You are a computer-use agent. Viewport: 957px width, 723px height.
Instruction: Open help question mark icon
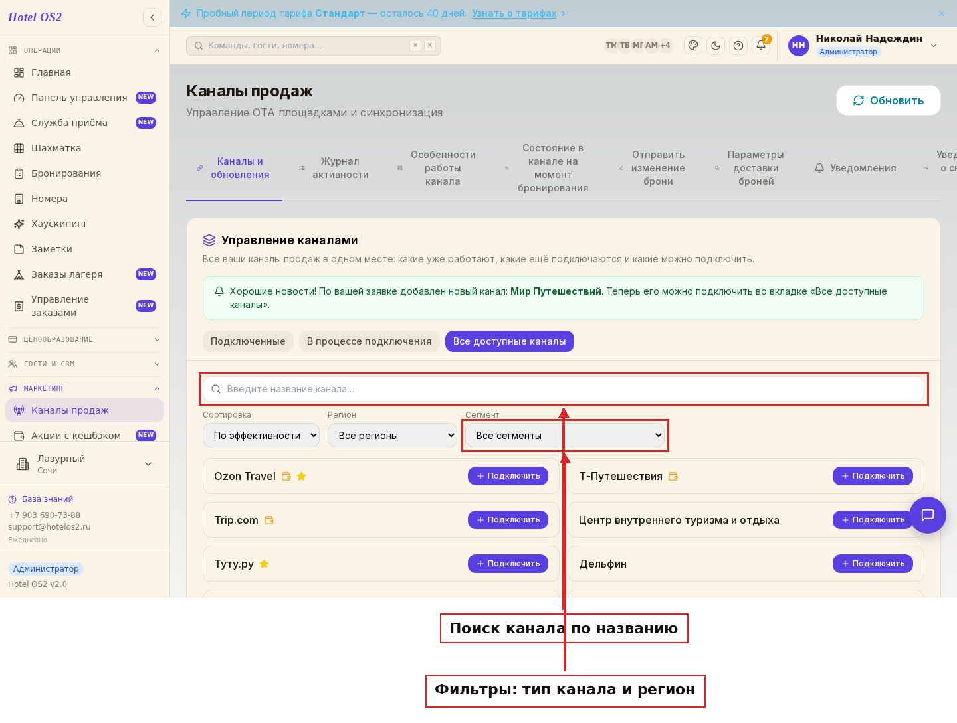(738, 45)
